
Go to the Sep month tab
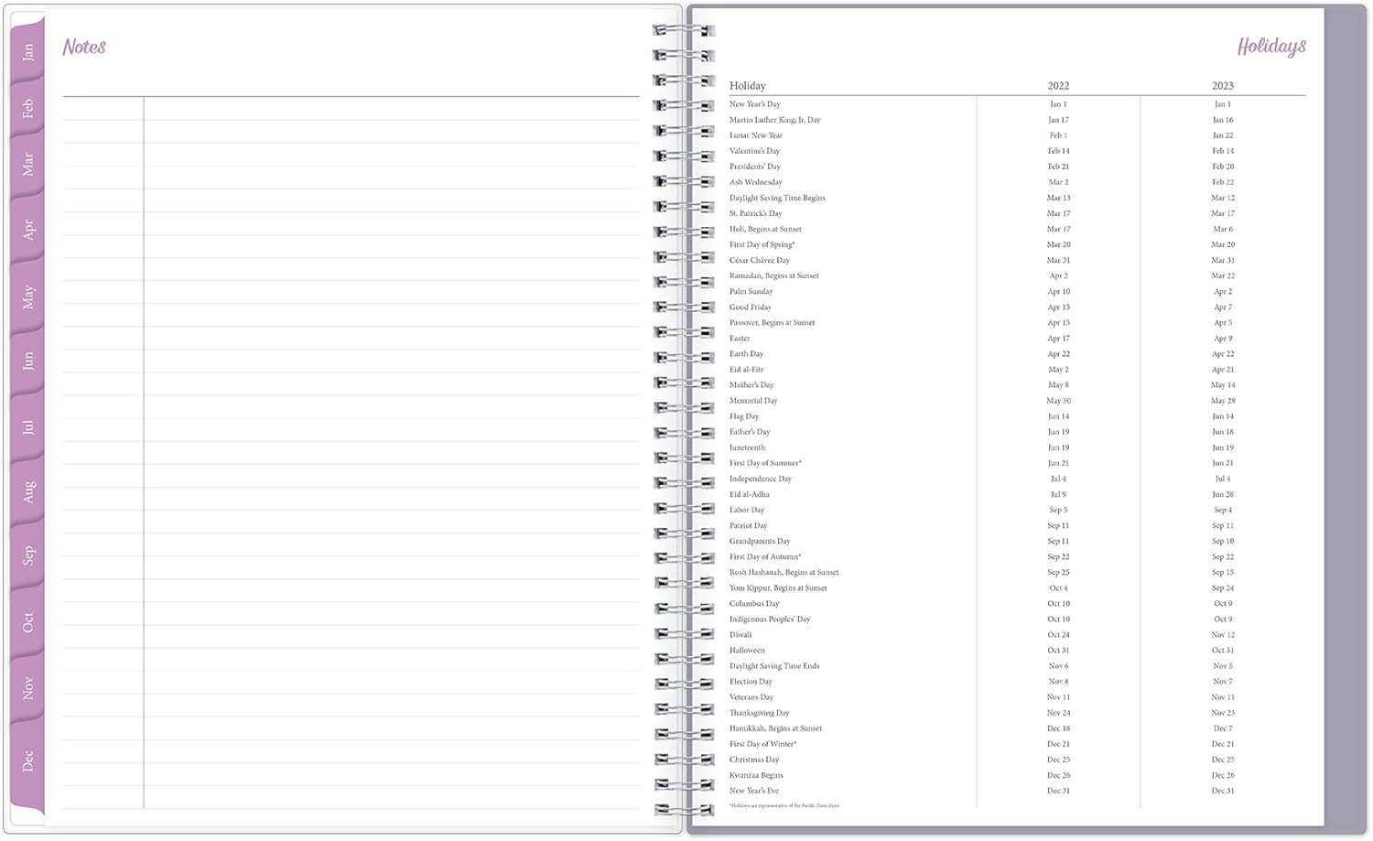pos(27,555)
